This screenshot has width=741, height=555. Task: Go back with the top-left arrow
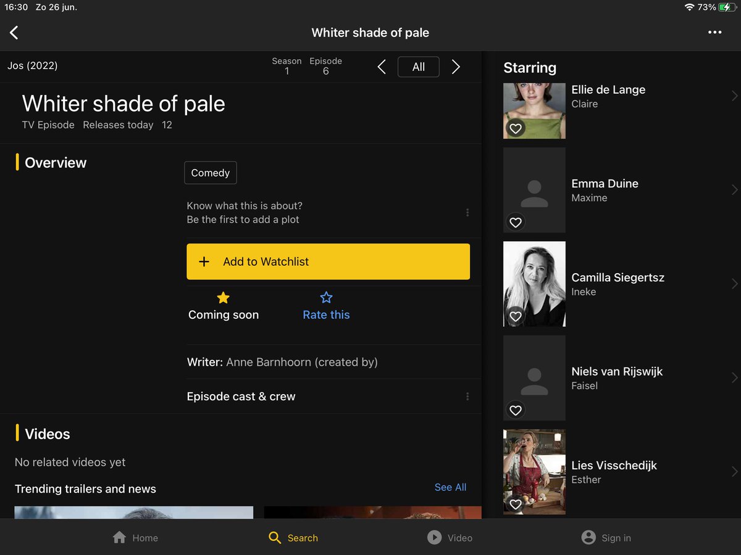(x=14, y=33)
